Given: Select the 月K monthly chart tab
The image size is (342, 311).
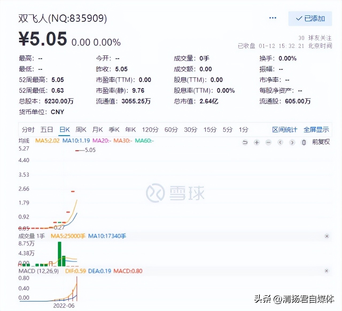Looking at the screenshot, I should 97,130.
